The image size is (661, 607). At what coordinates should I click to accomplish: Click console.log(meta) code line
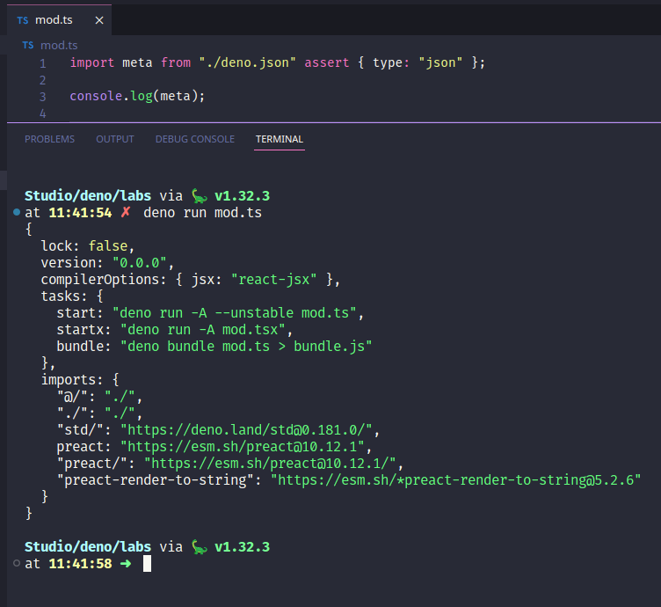[x=137, y=96]
